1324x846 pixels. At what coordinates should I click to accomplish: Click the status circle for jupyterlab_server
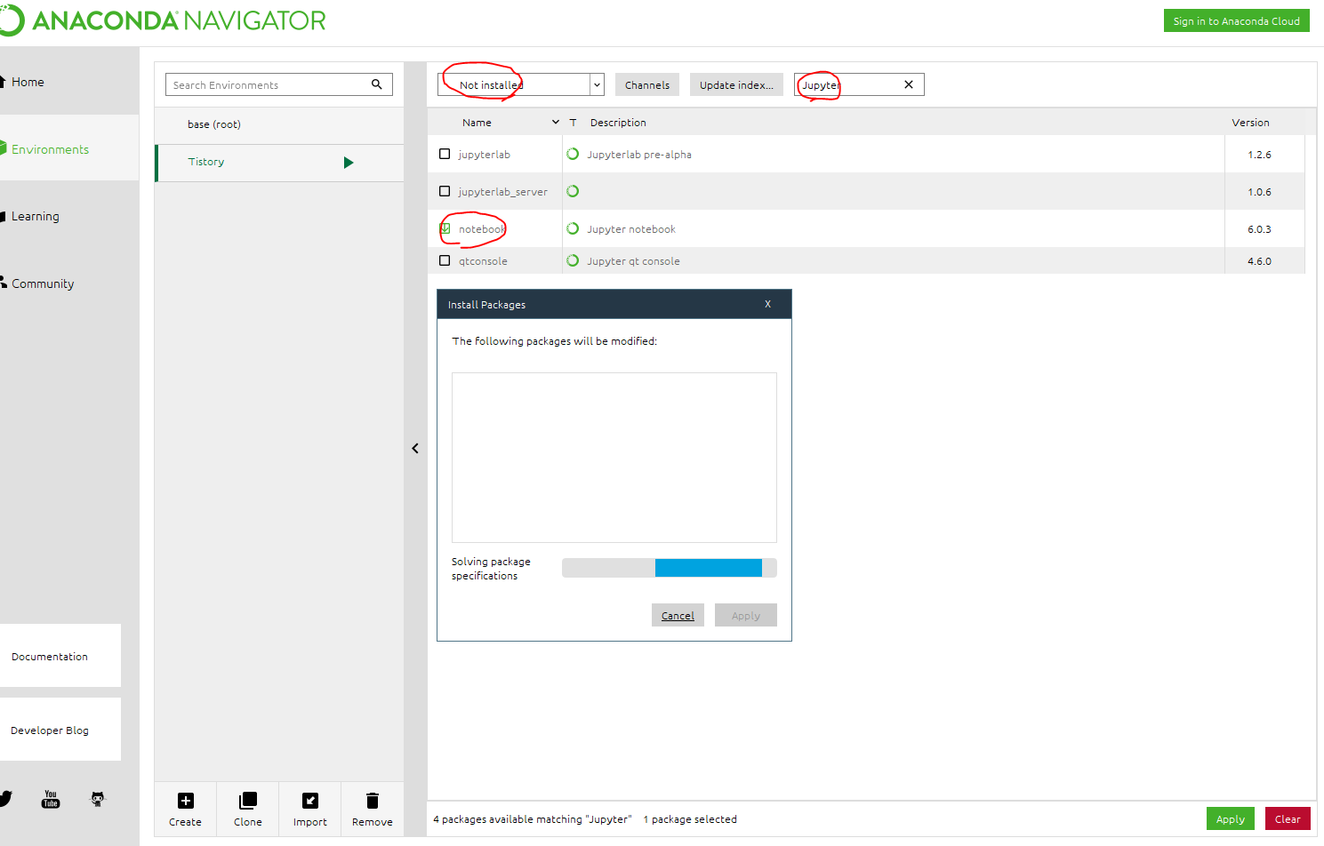[573, 191]
